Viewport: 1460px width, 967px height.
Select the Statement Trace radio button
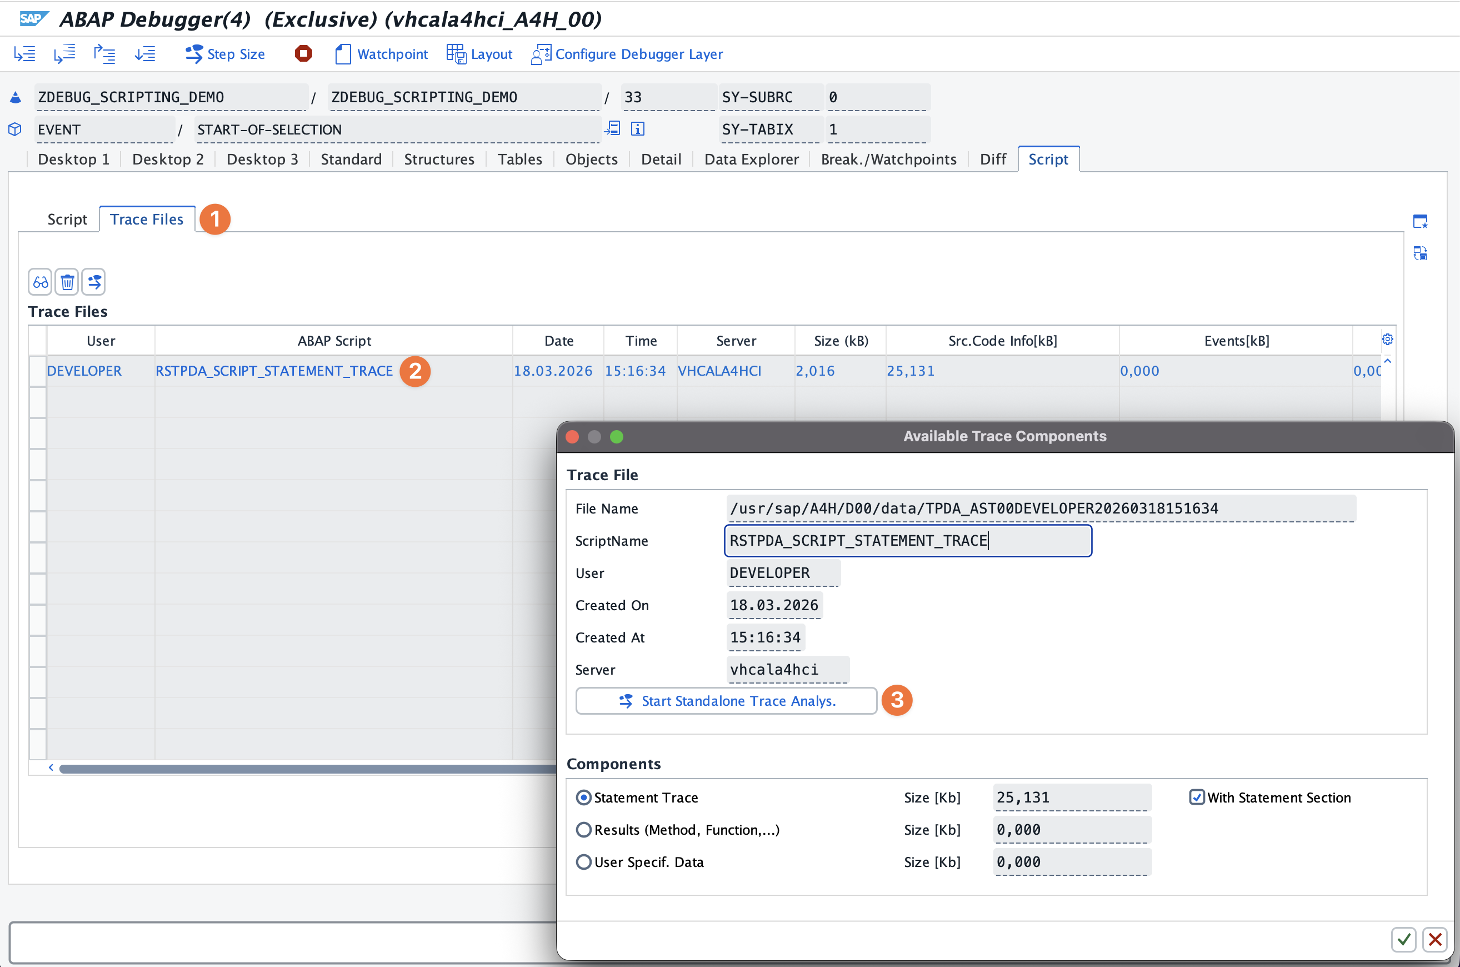(583, 797)
